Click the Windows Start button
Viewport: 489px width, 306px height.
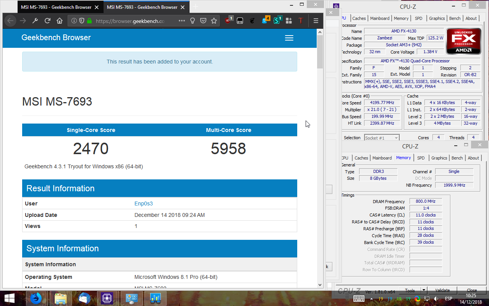(9, 298)
